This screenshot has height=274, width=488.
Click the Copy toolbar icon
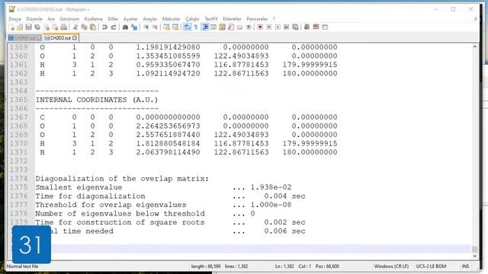coord(84,27)
